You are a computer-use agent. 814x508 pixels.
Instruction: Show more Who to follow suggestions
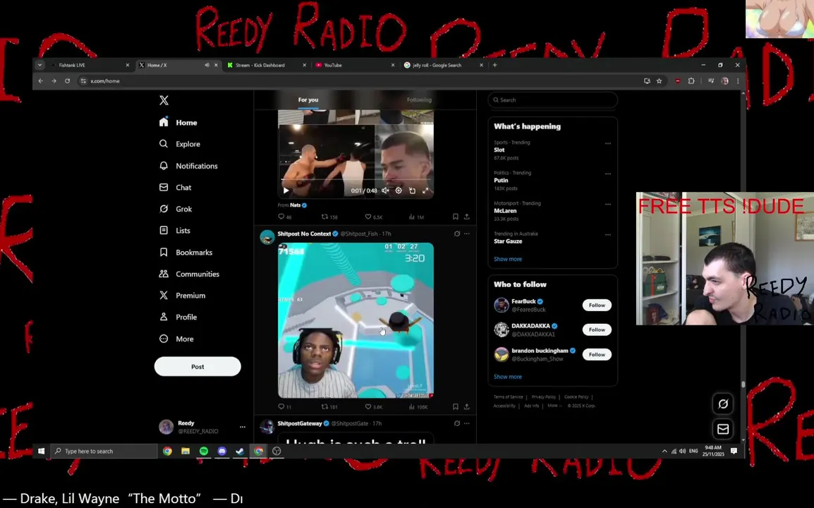508,377
